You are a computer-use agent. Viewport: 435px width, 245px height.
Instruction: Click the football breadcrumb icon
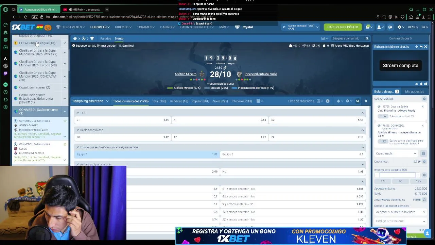(83, 38)
